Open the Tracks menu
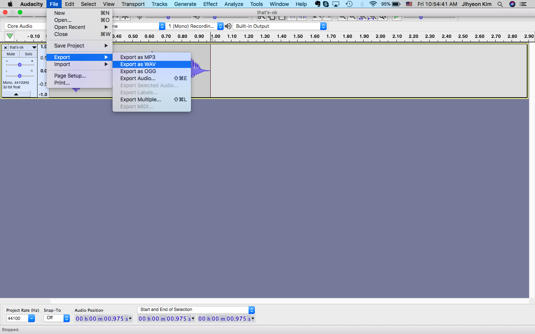Viewport: 535px width, 334px height. [x=159, y=4]
